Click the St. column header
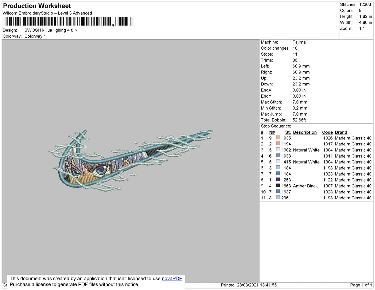Viewport: 375px width, 290px height. 288,132
